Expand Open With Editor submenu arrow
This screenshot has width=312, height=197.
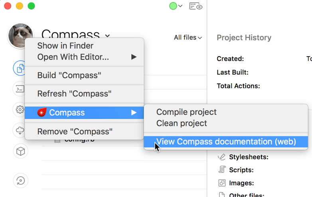point(134,57)
